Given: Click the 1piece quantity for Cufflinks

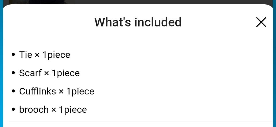Looking at the screenshot, I should [80, 92].
